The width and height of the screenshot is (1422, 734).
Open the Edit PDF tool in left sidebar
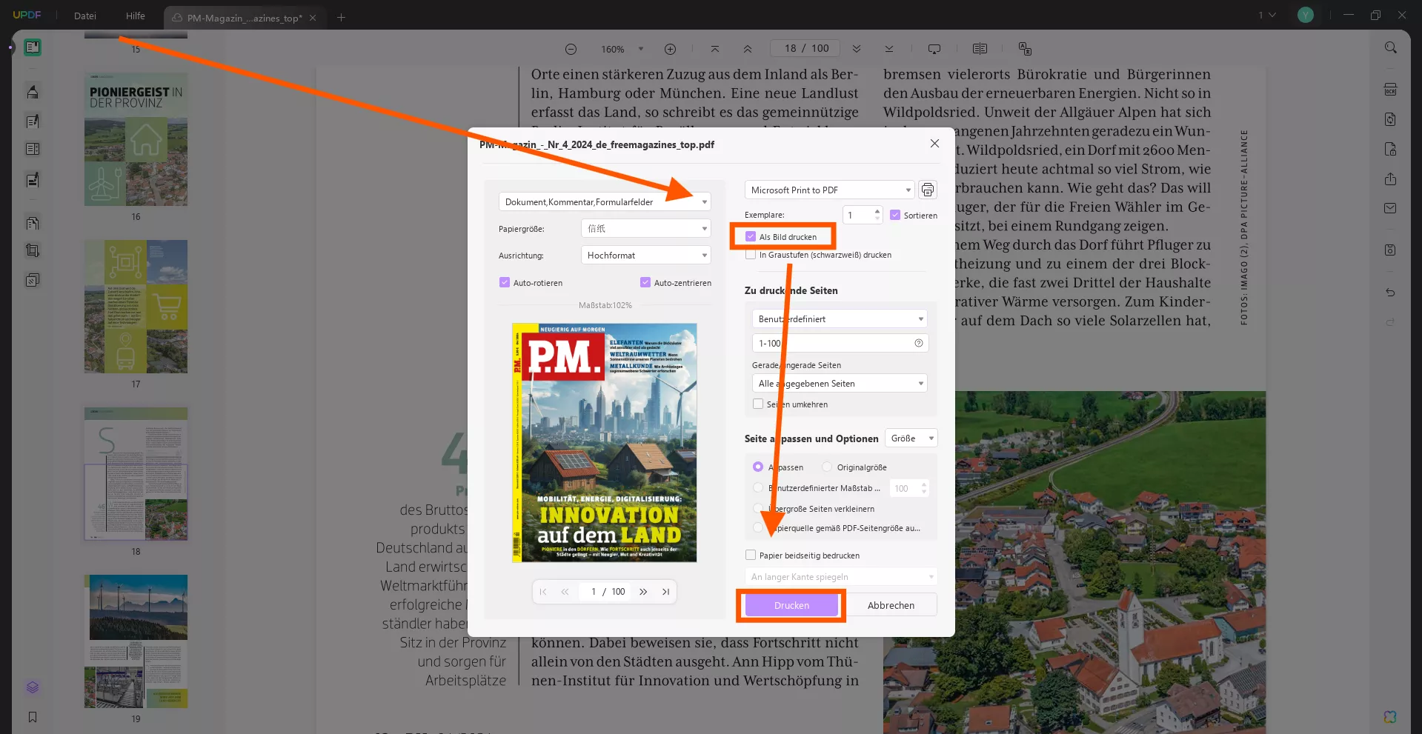click(33, 121)
